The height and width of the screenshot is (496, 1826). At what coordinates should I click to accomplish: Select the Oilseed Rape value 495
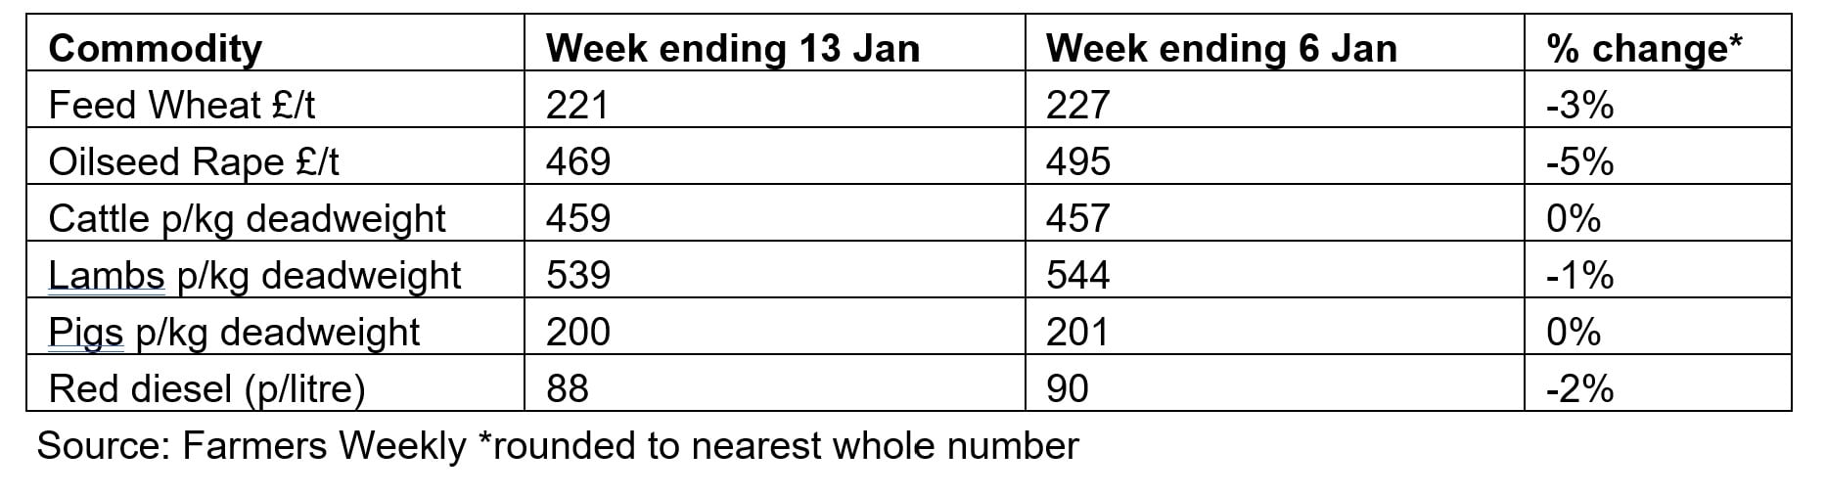click(x=1077, y=161)
